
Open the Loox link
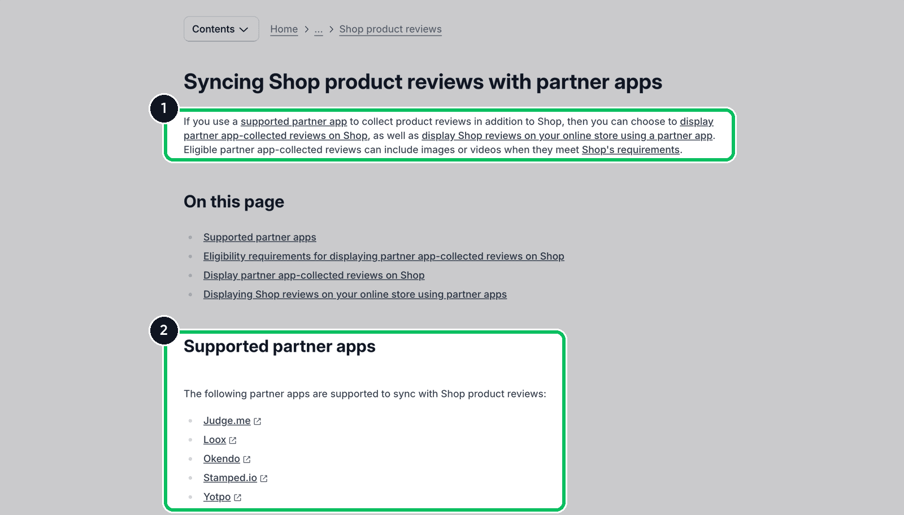click(215, 440)
